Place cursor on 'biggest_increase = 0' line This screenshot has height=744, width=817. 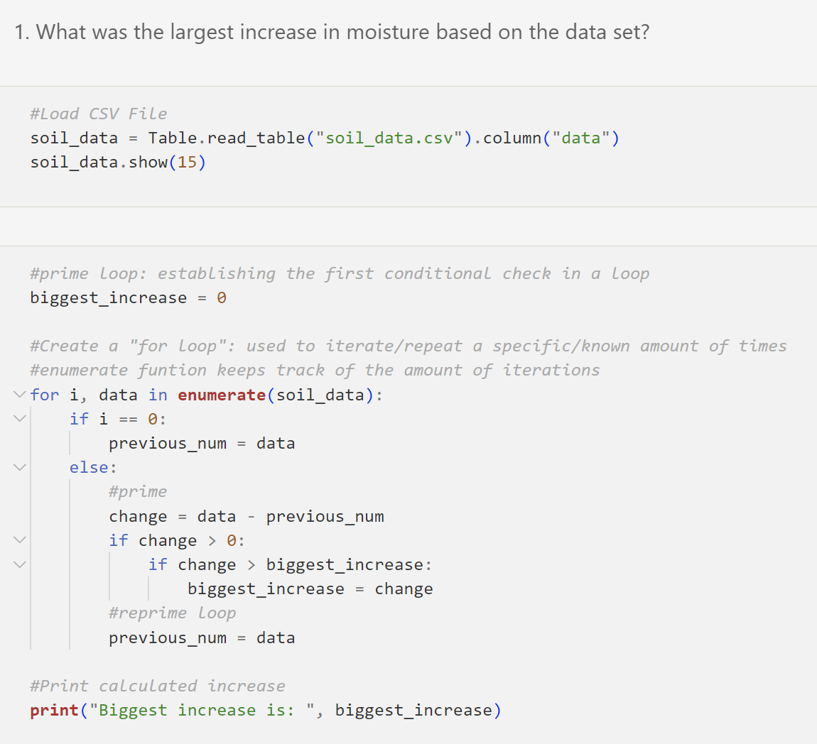pyautogui.click(x=128, y=297)
